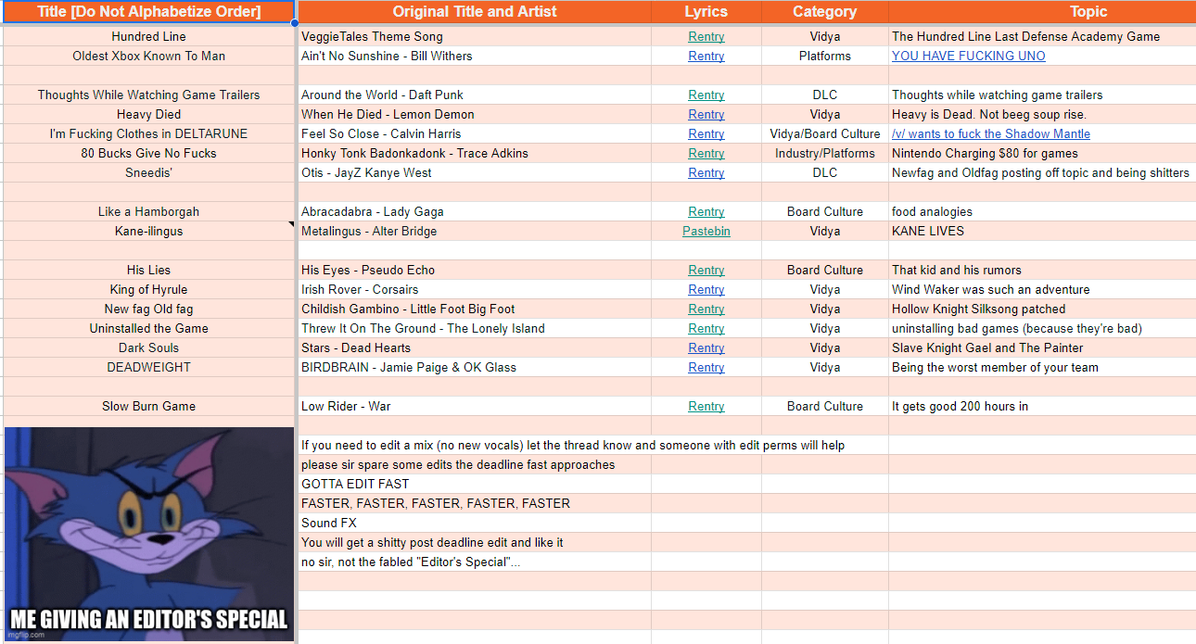Open Rentry link for Heavy Died row

pyautogui.click(x=706, y=115)
